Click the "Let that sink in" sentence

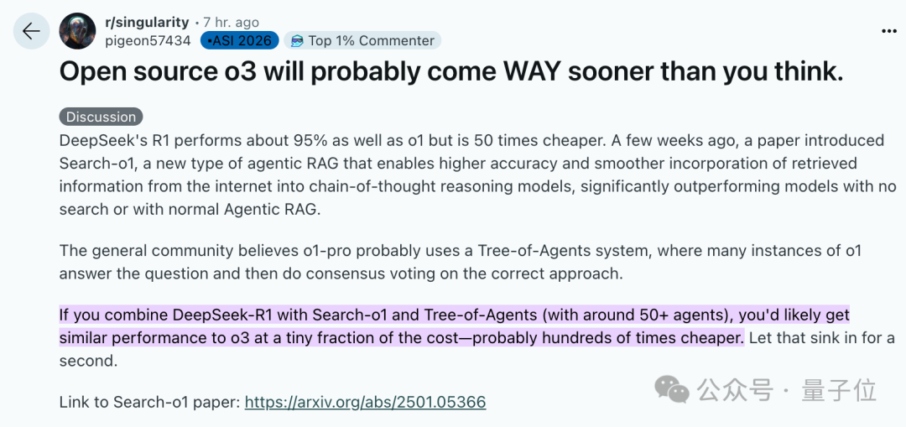point(818,338)
